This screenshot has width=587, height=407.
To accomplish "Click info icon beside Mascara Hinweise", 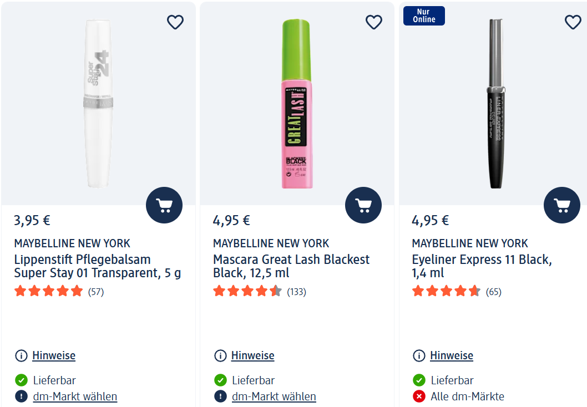I will [220, 355].
